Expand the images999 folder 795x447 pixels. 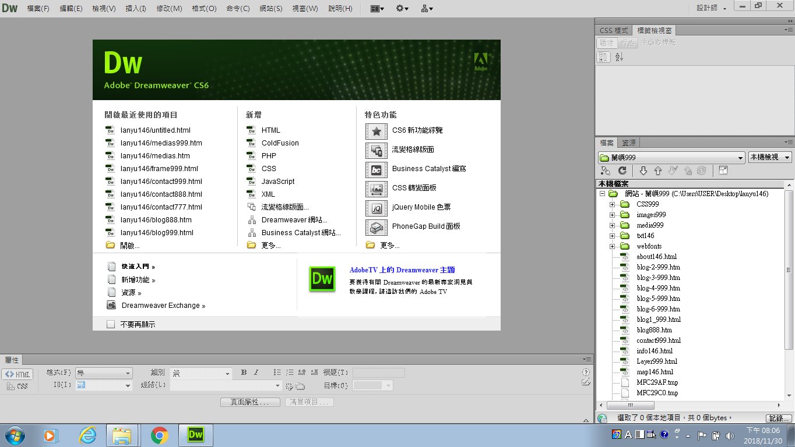click(612, 215)
